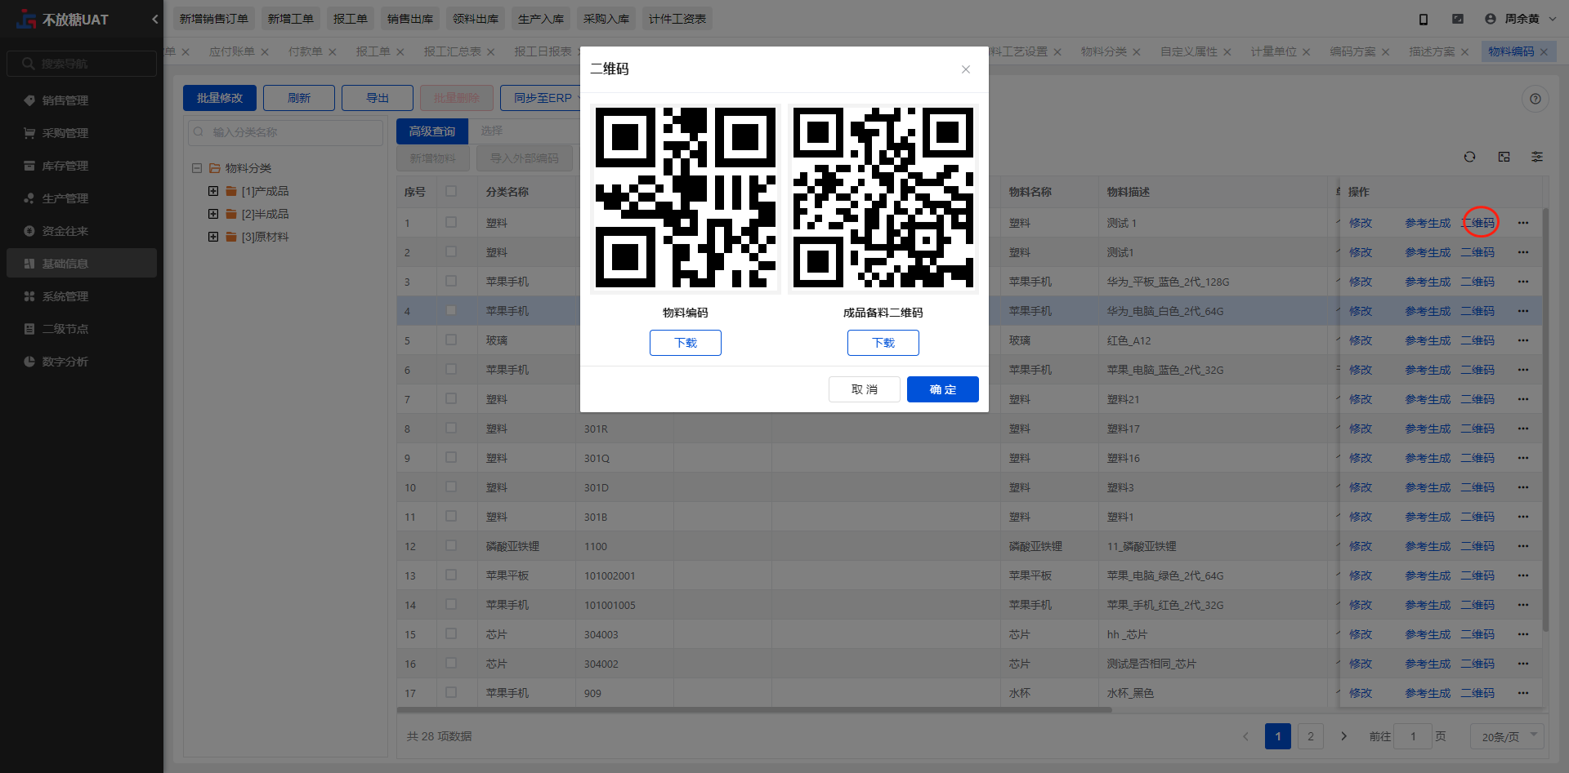Open 二级节点 in the sidebar

(82, 329)
